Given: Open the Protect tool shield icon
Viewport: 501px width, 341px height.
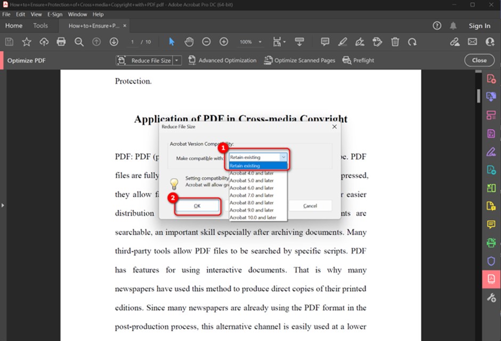Looking at the screenshot, I should (490, 261).
